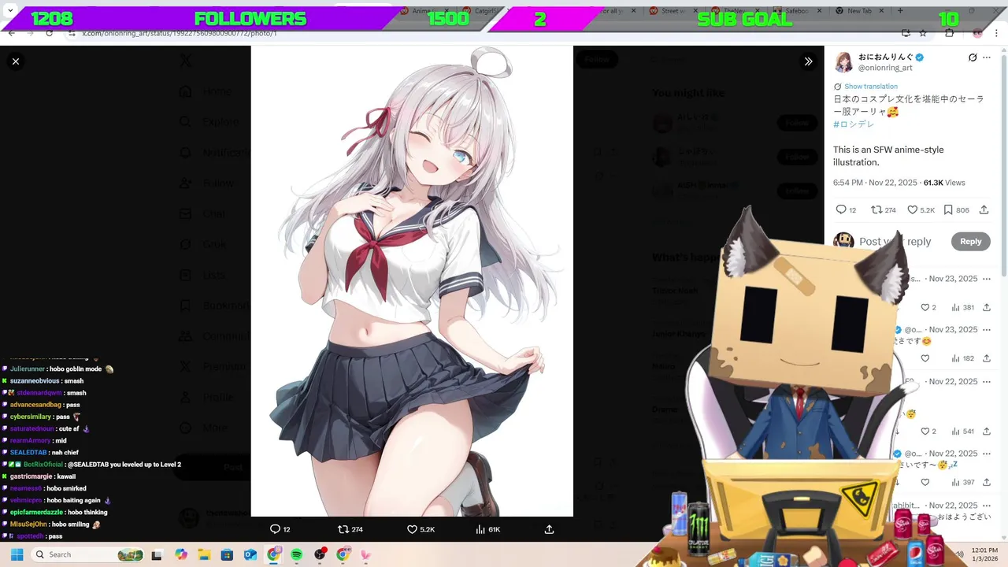Screen dimensions: 1008x567
Task: Open Outlook from the taskbar
Action: pos(250,554)
